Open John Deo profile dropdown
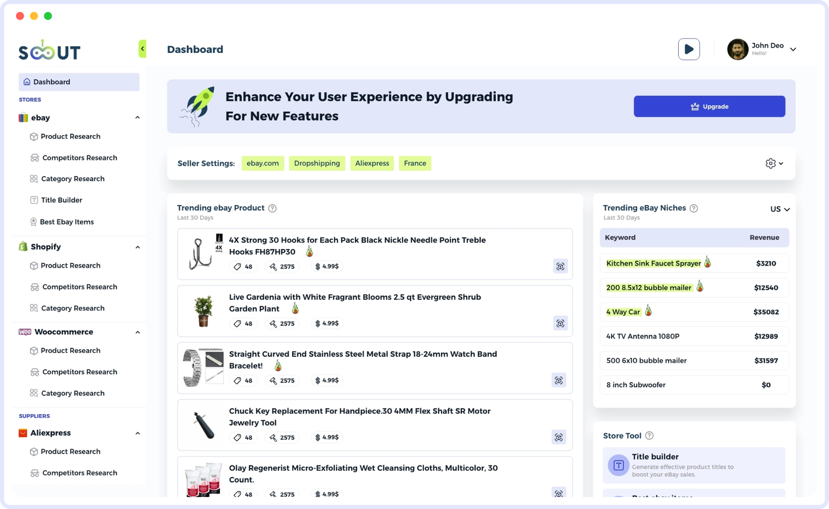 793,49
